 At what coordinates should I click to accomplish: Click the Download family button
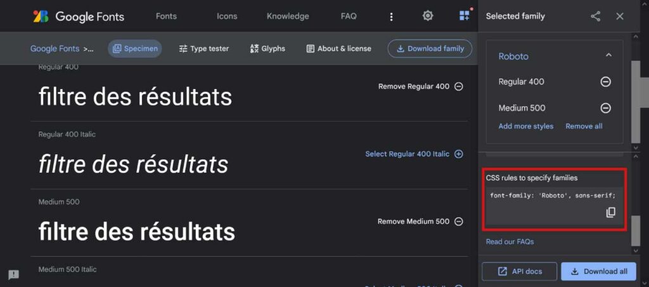pyautogui.click(x=430, y=49)
